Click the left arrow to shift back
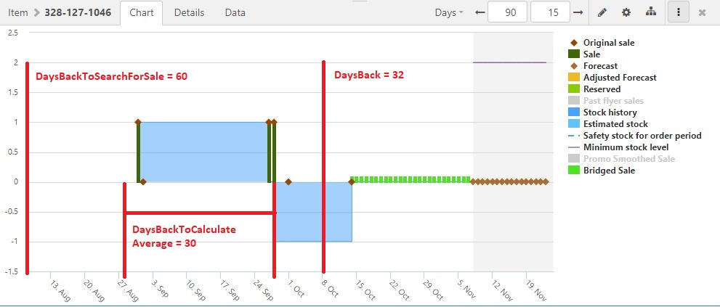This screenshot has width=720, height=307. click(x=479, y=12)
